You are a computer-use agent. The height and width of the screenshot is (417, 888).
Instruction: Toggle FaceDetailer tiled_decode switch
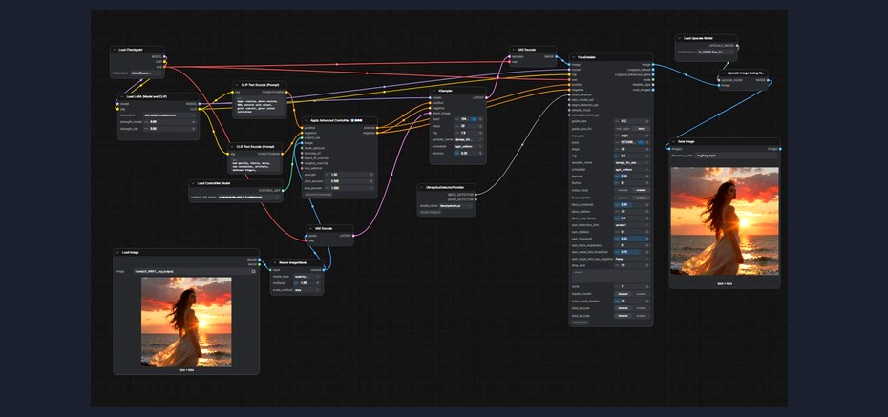(x=632, y=315)
